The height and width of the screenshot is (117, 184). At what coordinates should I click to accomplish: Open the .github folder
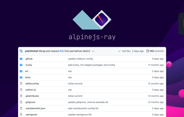point(29,59)
